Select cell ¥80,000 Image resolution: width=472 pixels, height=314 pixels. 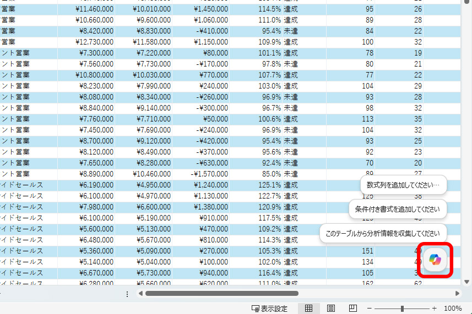(x=201, y=53)
